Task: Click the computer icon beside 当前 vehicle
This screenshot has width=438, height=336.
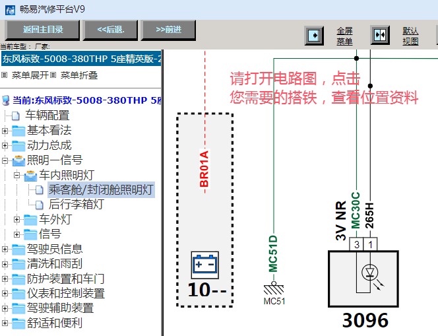Action: click(5, 100)
